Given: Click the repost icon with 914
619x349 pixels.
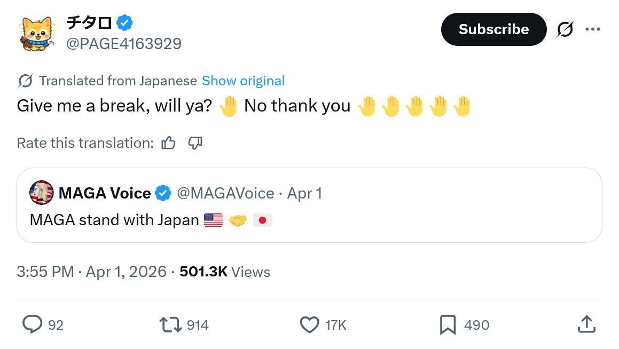Looking at the screenshot, I should [170, 324].
